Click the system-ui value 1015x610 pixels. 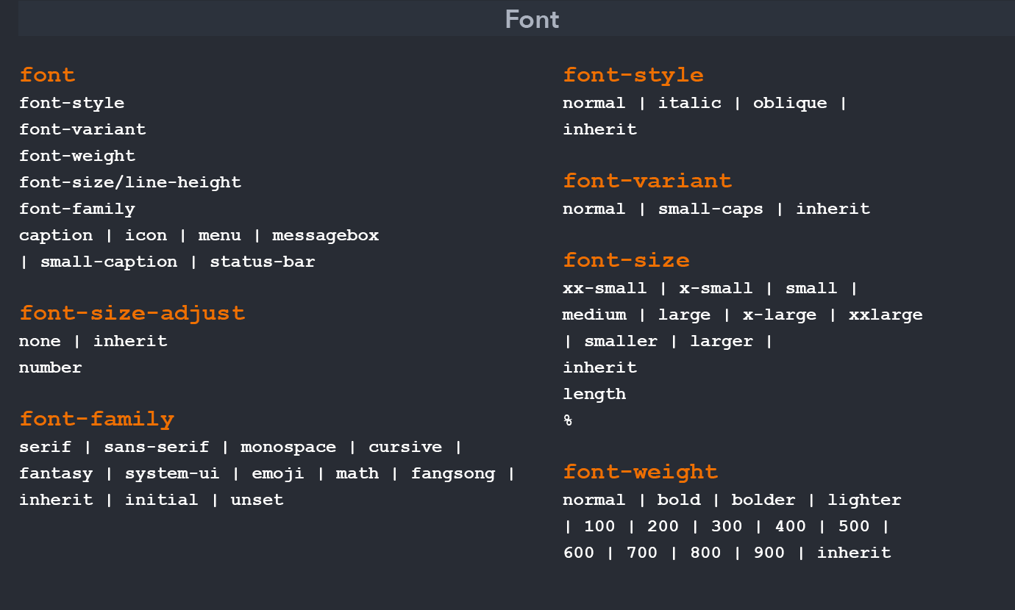pyautogui.click(x=172, y=473)
